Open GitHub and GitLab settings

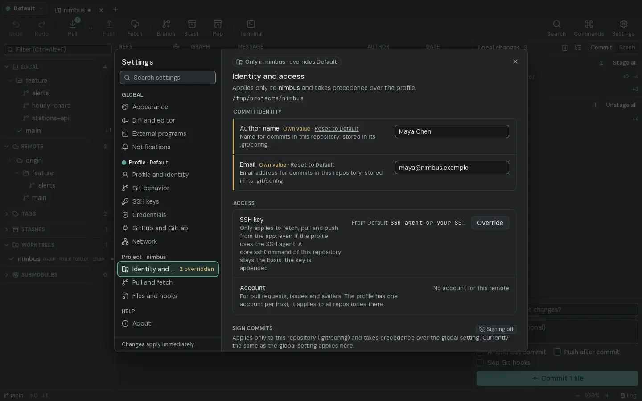(168, 228)
